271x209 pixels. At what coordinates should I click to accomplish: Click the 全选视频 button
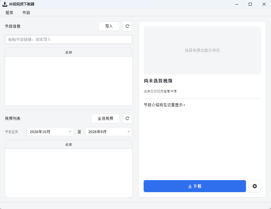click(x=105, y=118)
